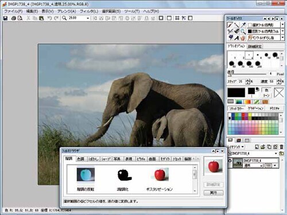This screenshot has width=287, height=215.
Task: Open the ヘルプ(H) menu
Action: 151,11
